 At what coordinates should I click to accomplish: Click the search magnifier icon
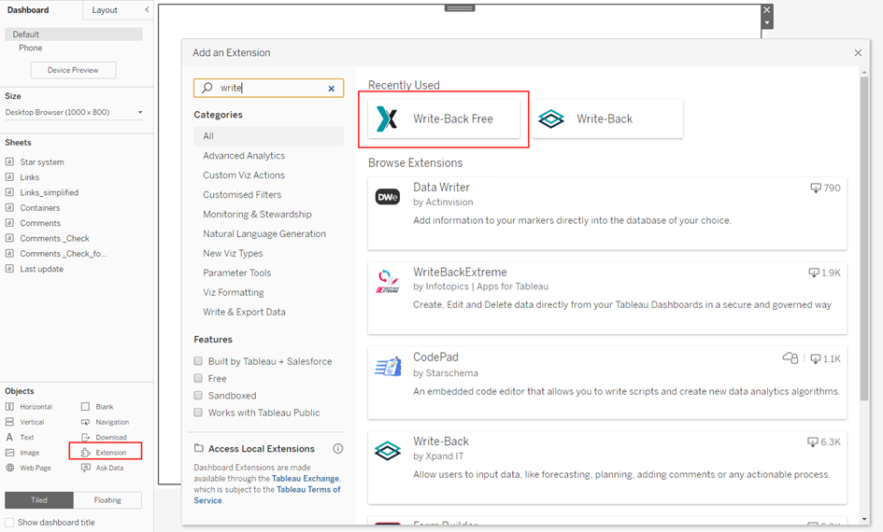click(207, 88)
